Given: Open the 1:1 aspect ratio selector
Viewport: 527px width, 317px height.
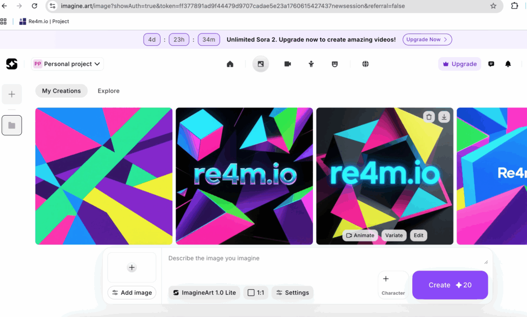Looking at the screenshot, I should tap(256, 292).
